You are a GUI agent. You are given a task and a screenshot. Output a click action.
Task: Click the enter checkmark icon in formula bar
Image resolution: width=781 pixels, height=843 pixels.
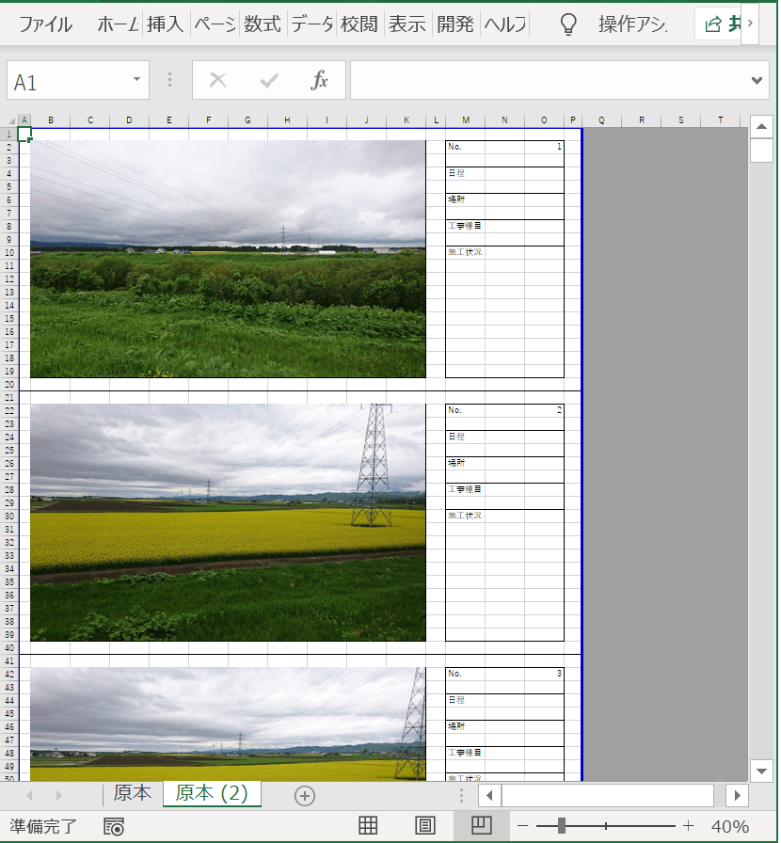(x=269, y=81)
